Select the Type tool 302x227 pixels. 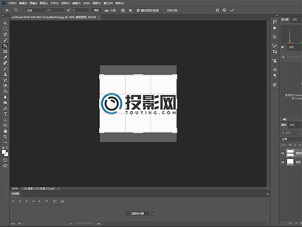click(x=5, y=114)
